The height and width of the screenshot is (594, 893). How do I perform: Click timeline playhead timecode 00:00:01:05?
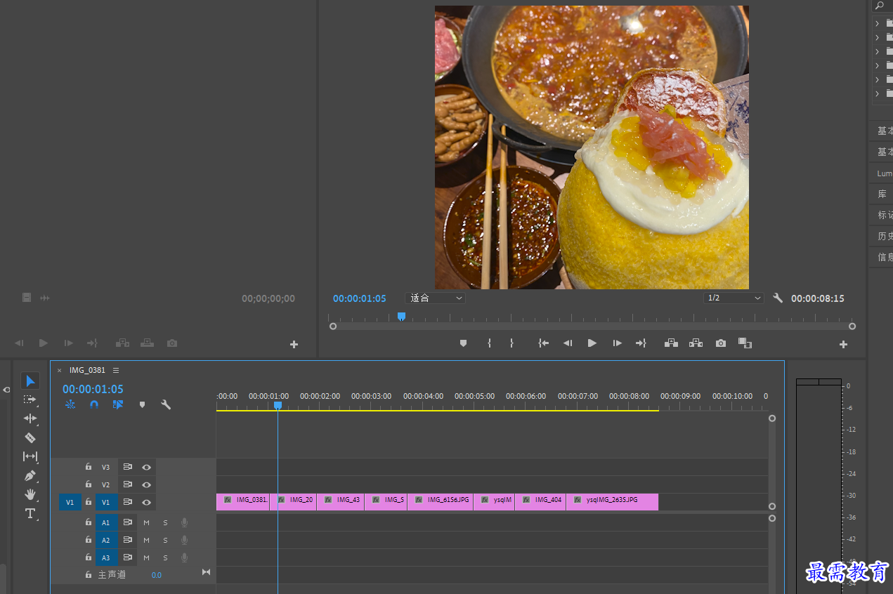click(x=93, y=389)
